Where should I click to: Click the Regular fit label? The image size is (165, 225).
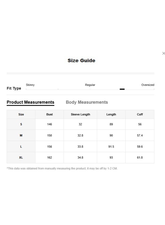coord(90,85)
